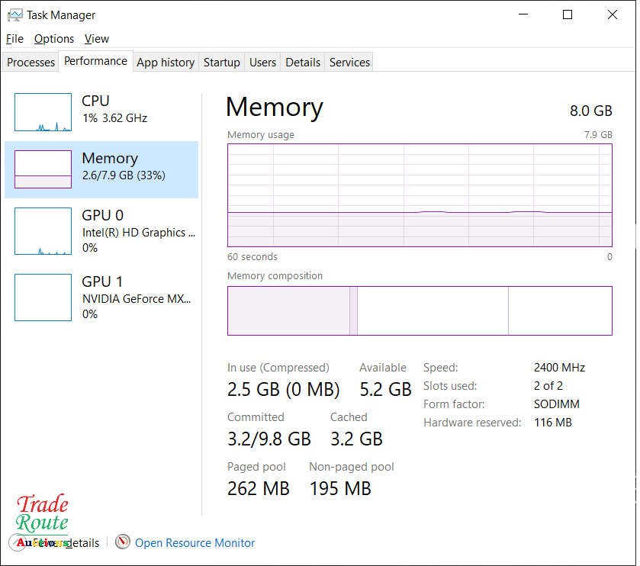Maximize the Task Manager window
640x566 pixels.
pyautogui.click(x=568, y=14)
